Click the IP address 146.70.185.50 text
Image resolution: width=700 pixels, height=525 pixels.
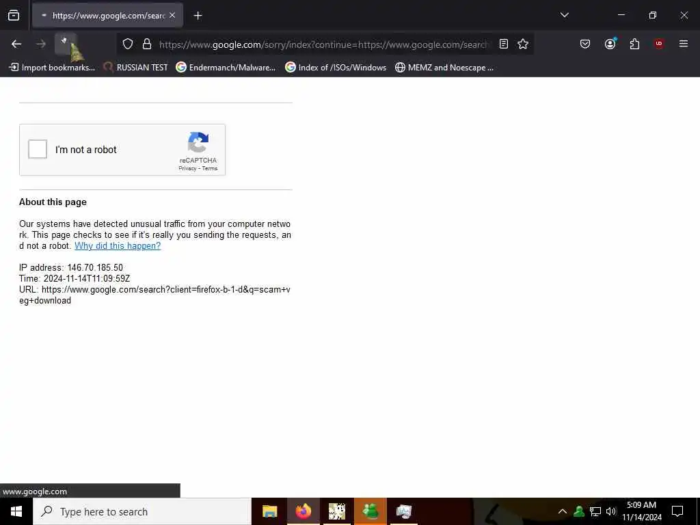(71, 267)
